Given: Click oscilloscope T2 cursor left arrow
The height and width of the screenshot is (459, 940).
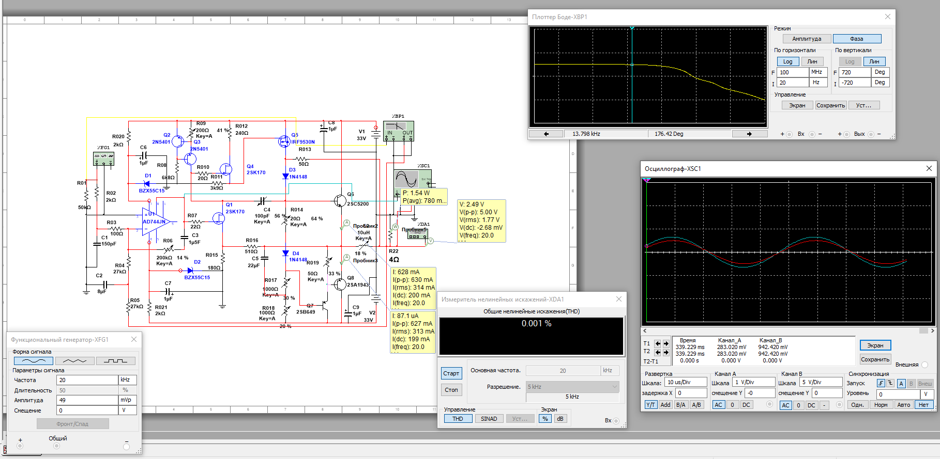Looking at the screenshot, I should (658, 352).
